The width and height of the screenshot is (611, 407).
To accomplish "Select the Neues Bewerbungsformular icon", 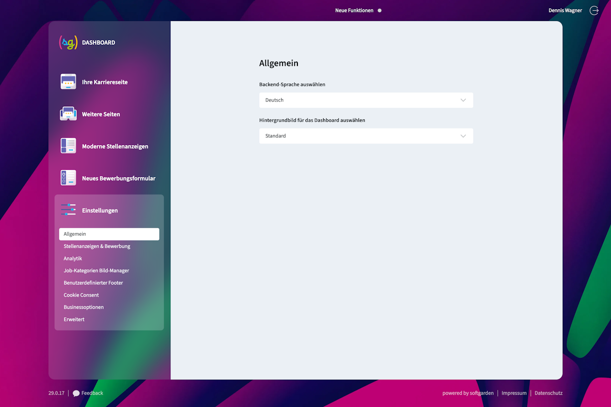I will 68,177.
